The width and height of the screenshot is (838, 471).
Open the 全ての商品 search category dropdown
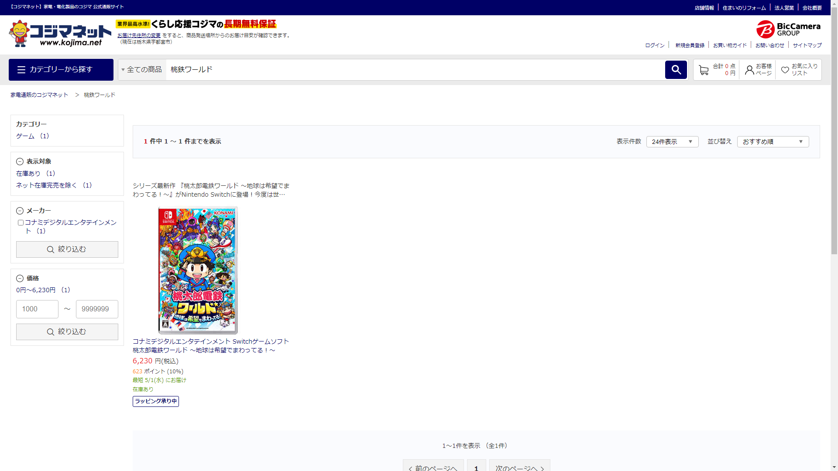coord(142,70)
